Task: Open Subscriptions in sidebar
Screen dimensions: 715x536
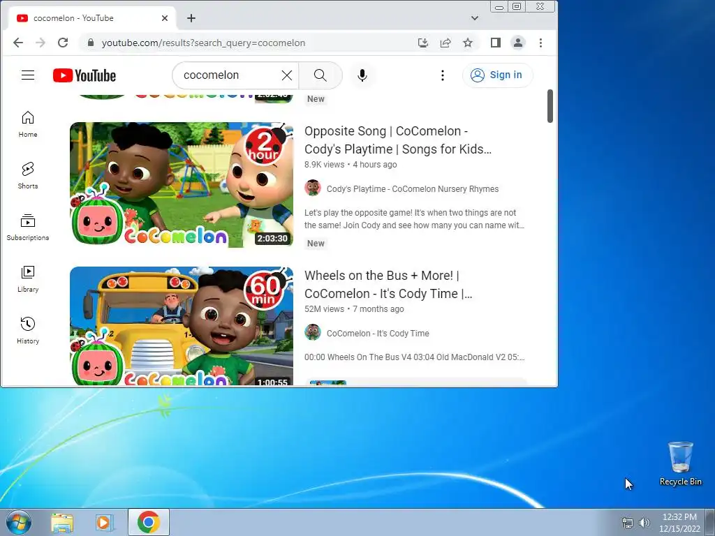Action: pyautogui.click(x=28, y=227)
